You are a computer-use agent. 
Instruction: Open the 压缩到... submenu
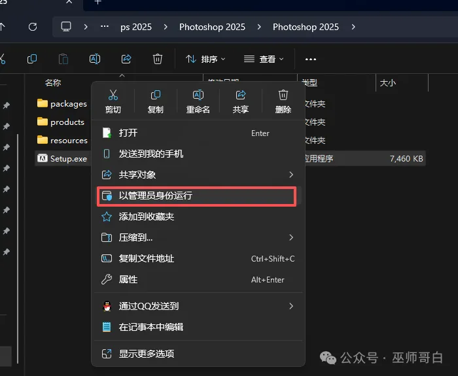(198, 237)
